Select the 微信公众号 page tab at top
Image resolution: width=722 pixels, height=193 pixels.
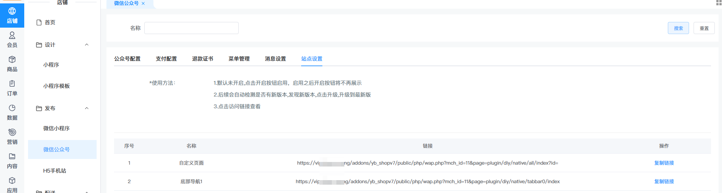126,3
